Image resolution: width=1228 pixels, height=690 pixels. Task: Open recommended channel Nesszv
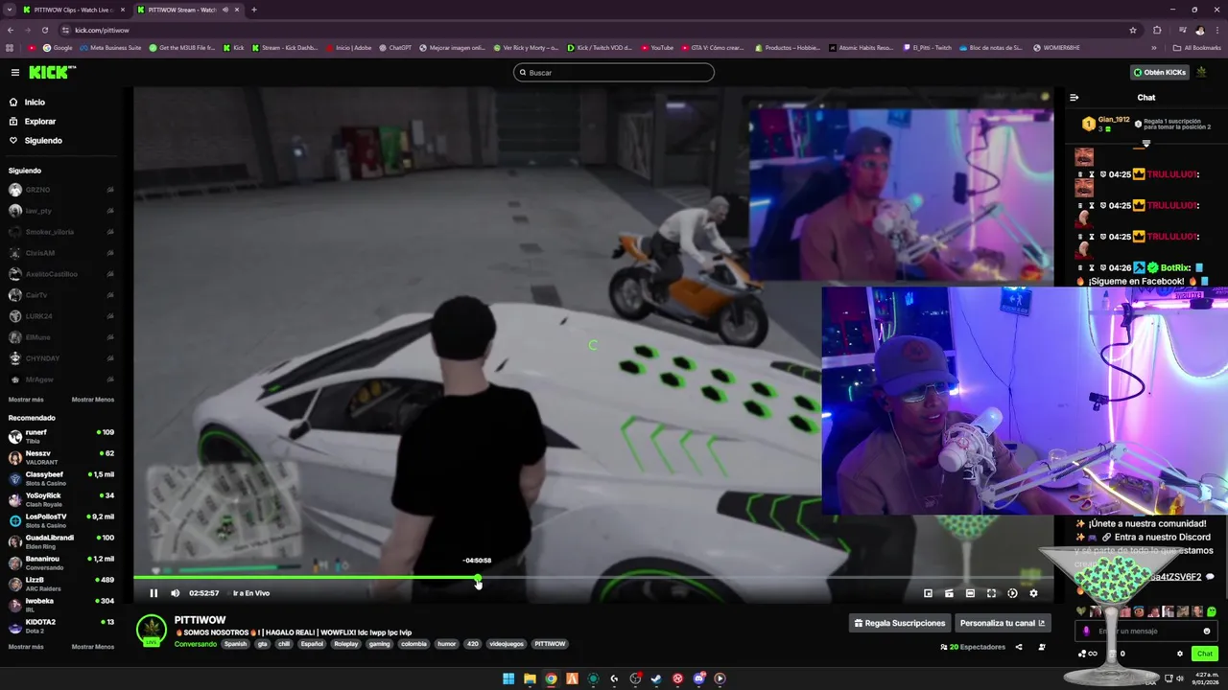60,457
